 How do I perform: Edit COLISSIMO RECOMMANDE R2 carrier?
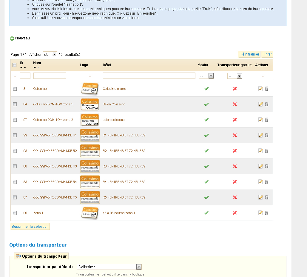point(260,151)
